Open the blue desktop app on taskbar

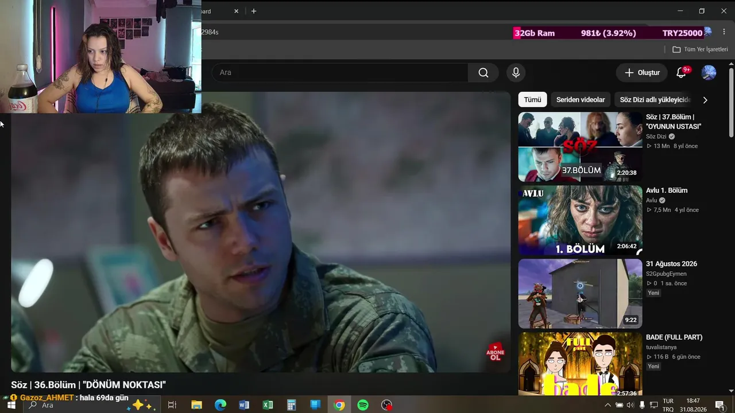[x=315, y=405]
